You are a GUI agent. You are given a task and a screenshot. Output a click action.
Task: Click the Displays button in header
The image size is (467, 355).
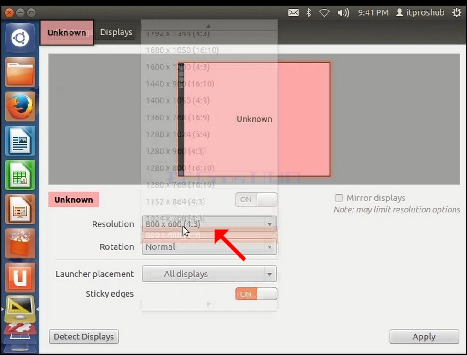(x=116, y=32)
